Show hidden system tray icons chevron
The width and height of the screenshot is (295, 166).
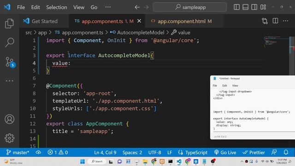coord(242,161)
